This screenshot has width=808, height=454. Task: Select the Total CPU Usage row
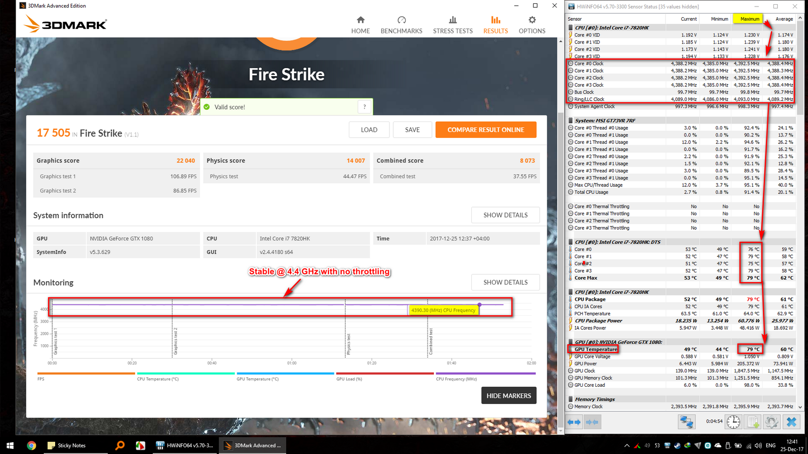(x=681, y=192)
